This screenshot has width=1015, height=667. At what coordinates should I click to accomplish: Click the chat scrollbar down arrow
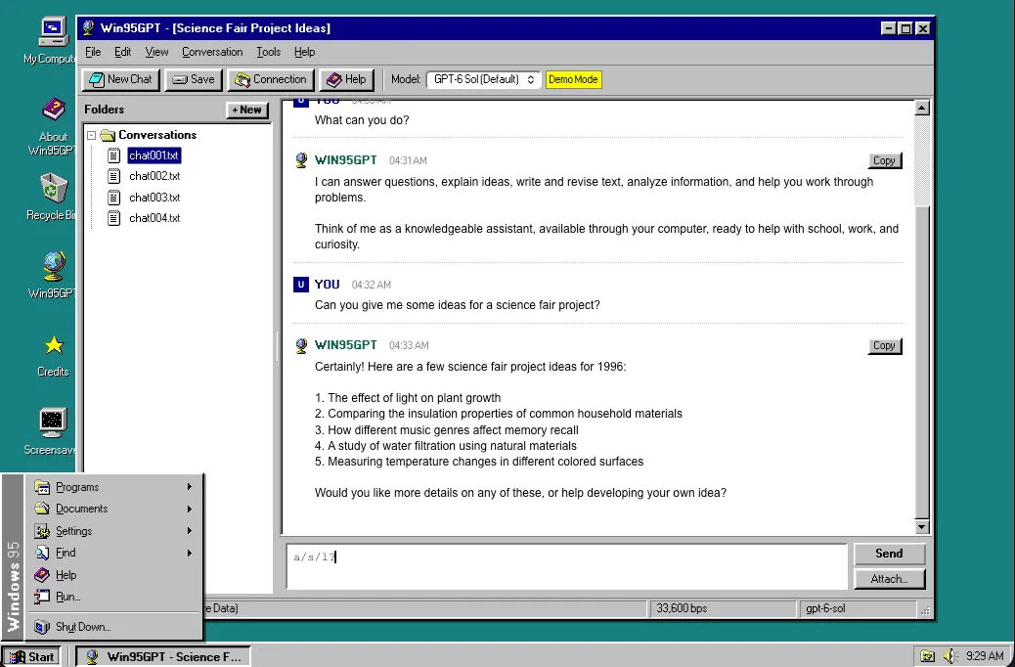(x=922, y=527)
